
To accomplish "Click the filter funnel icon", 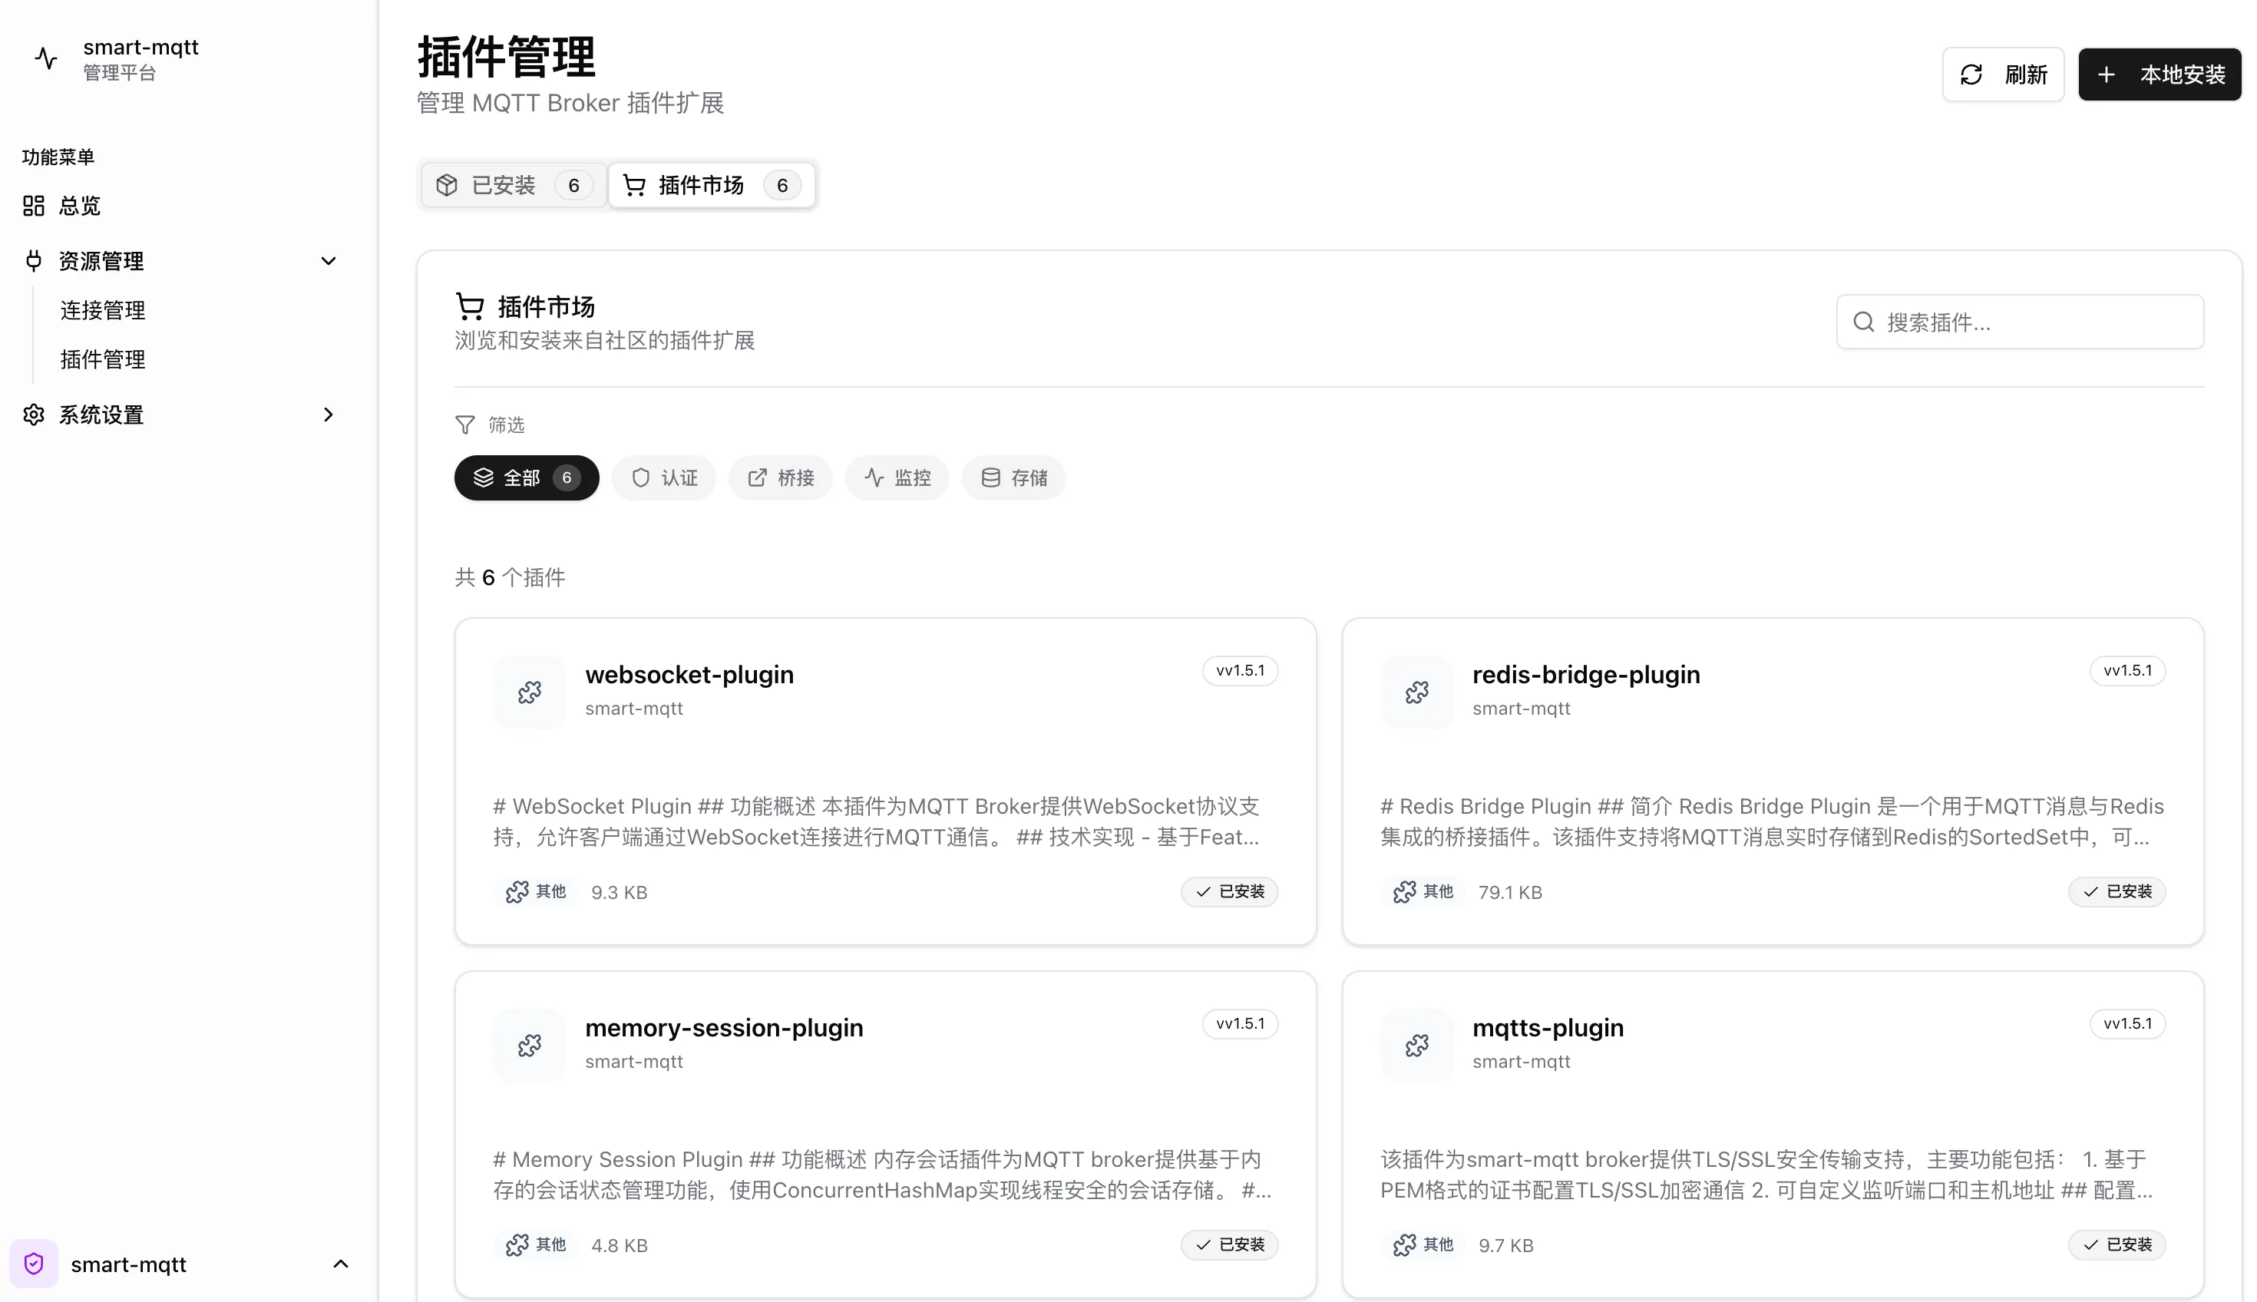I will pyautogui.click(x=465, y=425).
